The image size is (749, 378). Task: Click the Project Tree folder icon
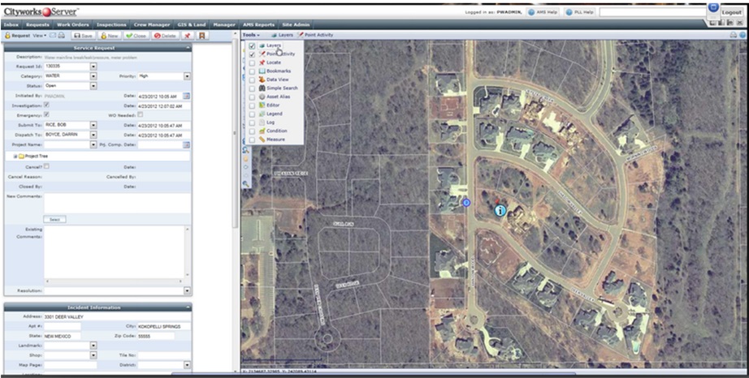[21, 157]
